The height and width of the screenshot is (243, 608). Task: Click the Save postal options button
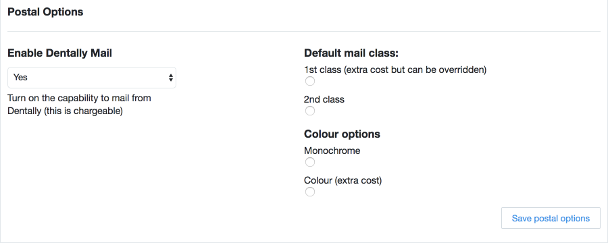coord(551,218)
